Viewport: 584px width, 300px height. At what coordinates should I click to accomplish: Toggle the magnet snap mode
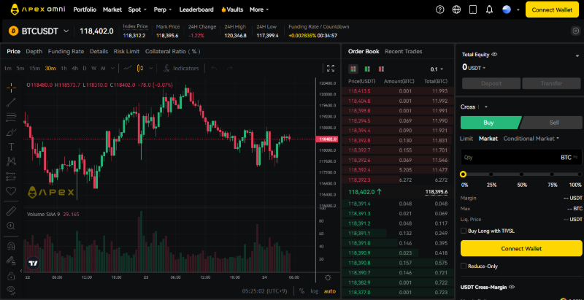point(11,246)
